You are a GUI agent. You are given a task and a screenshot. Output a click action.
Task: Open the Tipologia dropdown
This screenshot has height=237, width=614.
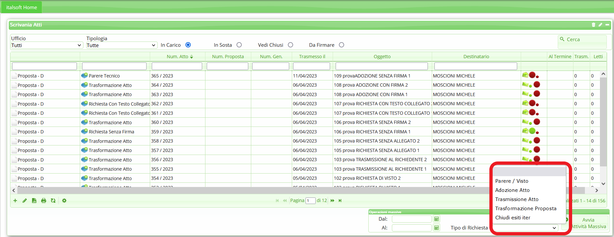click(x=121, y=45)
